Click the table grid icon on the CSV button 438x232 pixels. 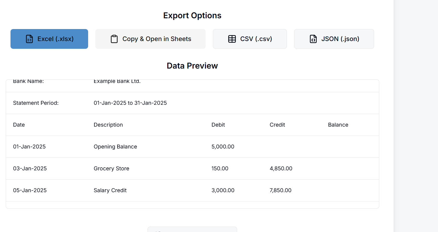[232, 39]
